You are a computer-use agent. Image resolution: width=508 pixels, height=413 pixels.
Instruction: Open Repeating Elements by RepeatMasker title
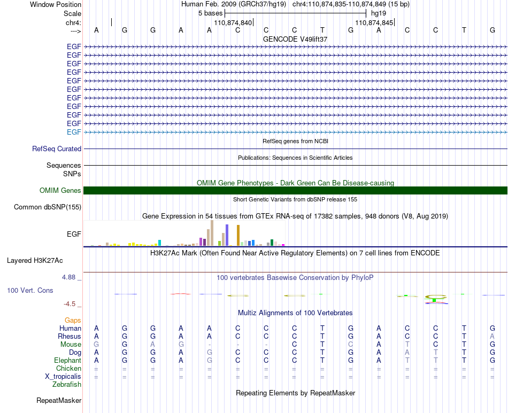(x=295, y=393)
